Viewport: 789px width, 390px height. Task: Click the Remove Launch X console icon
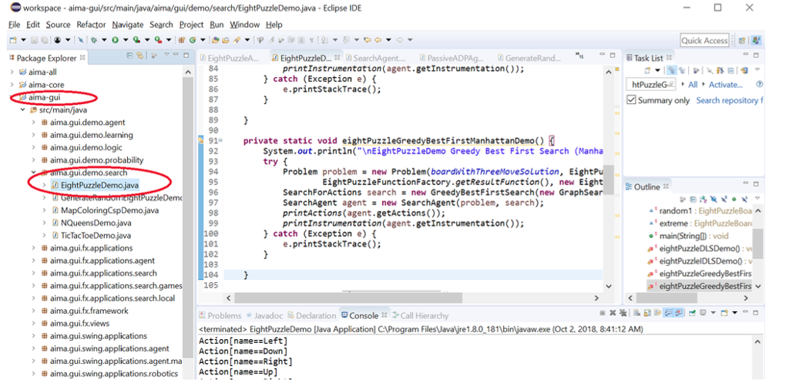point(613,313)
